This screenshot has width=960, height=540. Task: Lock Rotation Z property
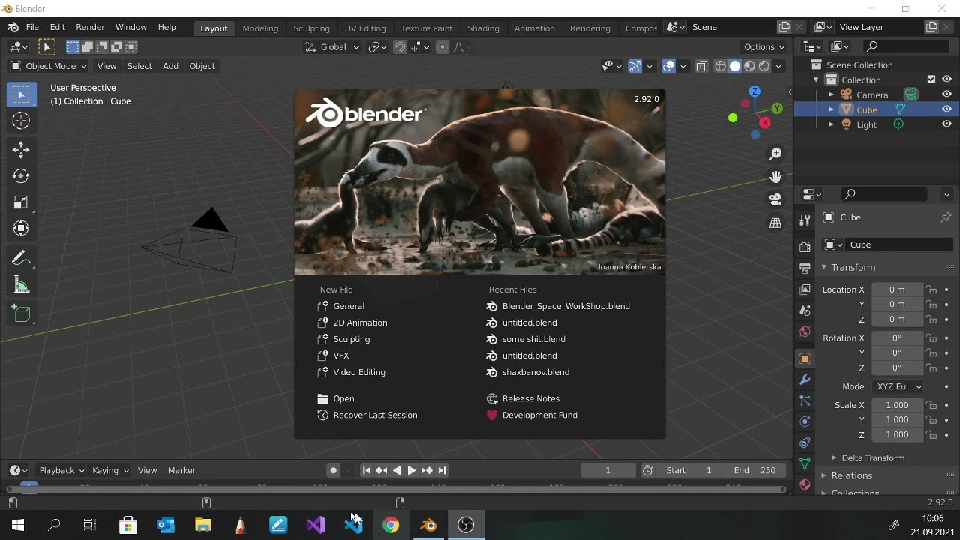click(931, 368)
